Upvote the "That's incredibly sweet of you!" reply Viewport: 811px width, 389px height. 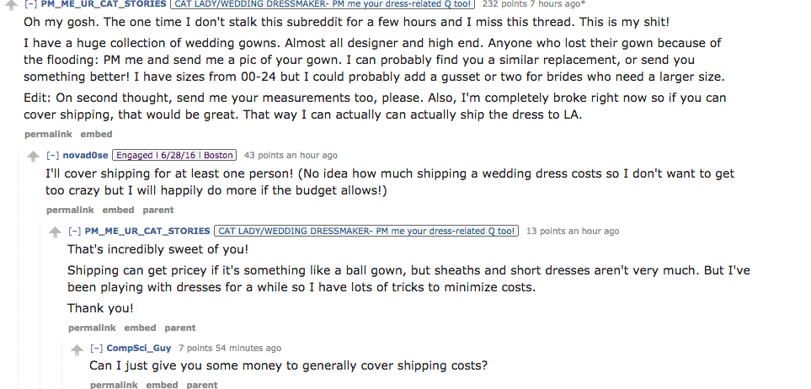56,232
